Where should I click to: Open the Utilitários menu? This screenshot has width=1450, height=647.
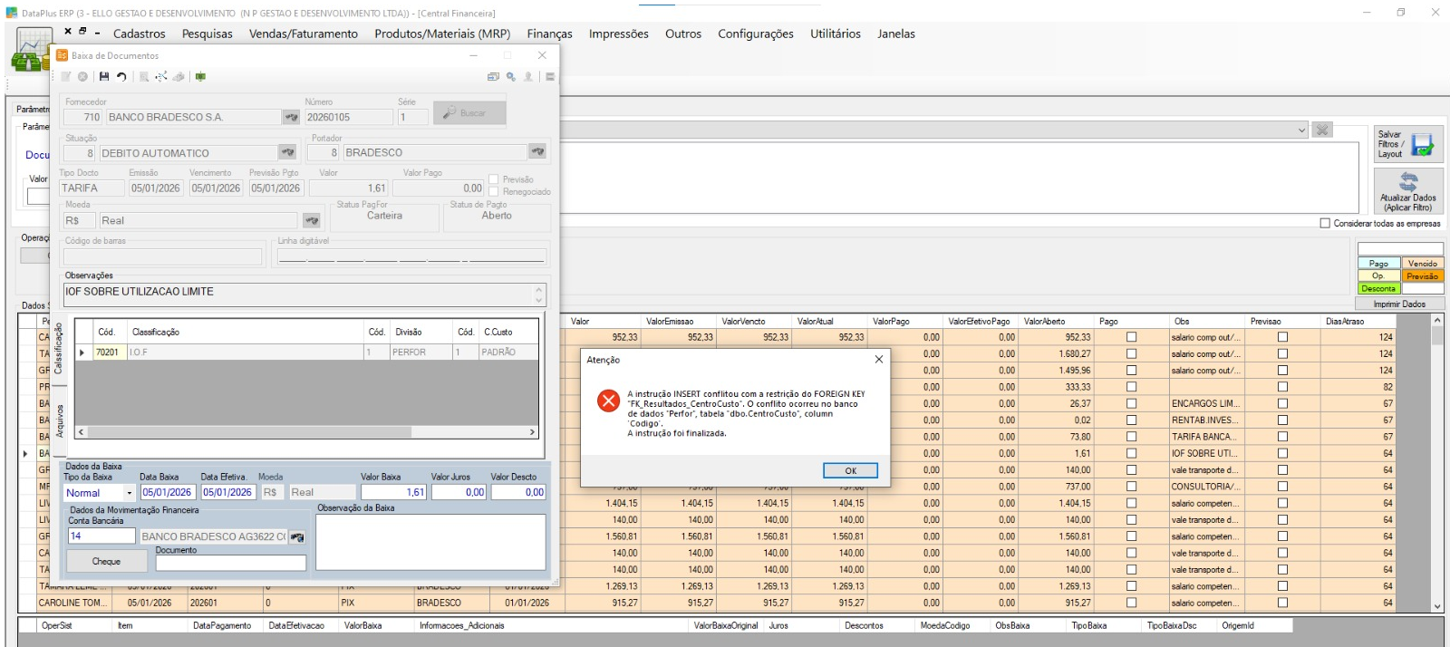[836, 34]
